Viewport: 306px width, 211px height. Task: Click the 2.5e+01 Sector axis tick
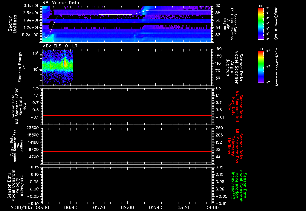click(31, 13)
